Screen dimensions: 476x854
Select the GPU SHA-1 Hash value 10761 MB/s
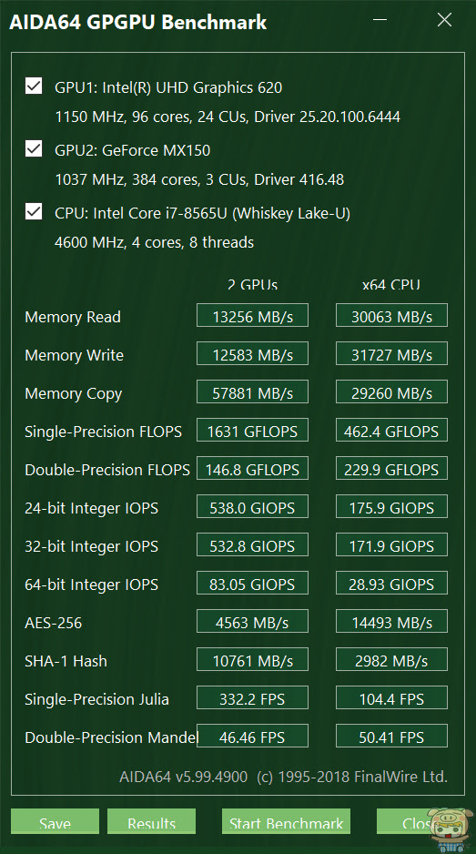253,659
